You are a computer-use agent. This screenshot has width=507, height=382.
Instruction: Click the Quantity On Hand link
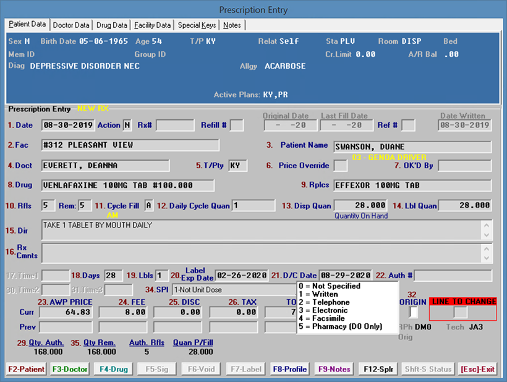360,216
